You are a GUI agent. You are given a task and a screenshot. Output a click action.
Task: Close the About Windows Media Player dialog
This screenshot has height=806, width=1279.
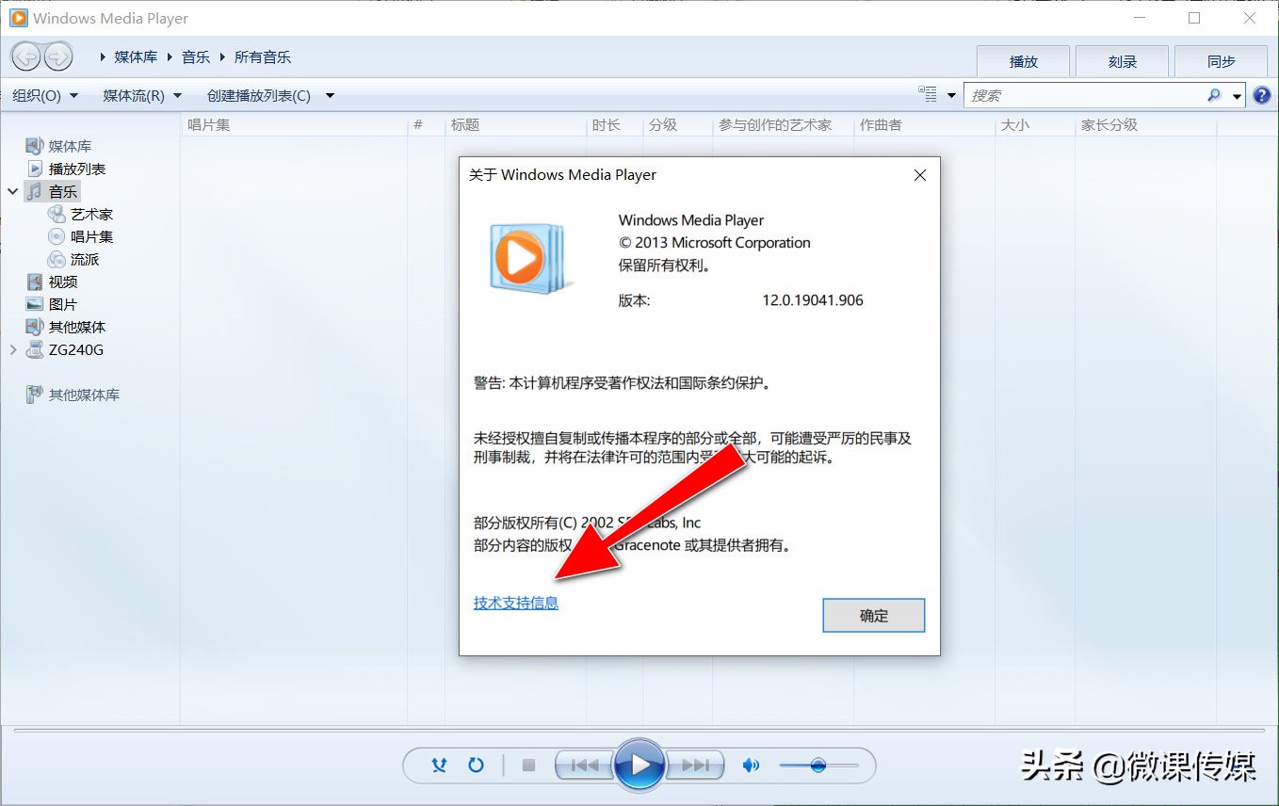click(920, 175)
